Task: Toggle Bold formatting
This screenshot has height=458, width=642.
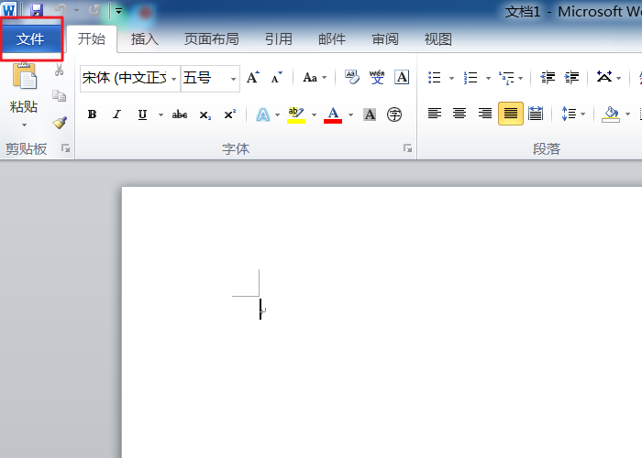Action: coord(92,114)
